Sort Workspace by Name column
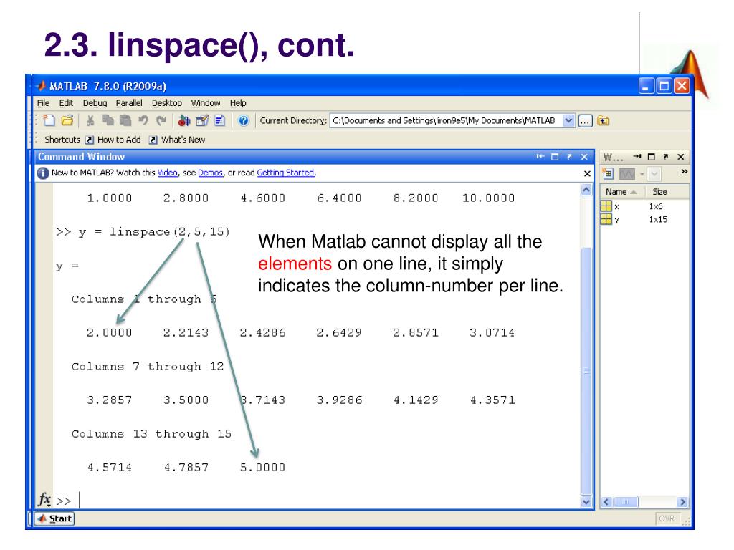 [621, 192]
